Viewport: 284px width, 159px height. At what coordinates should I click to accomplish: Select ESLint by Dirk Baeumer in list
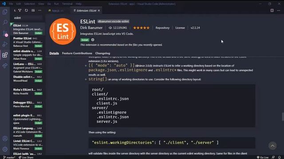28,29
